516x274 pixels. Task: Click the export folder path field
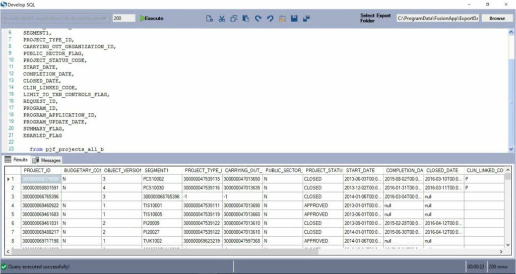437,18
